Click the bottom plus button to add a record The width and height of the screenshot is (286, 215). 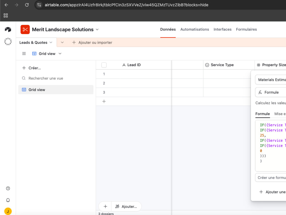105,206
